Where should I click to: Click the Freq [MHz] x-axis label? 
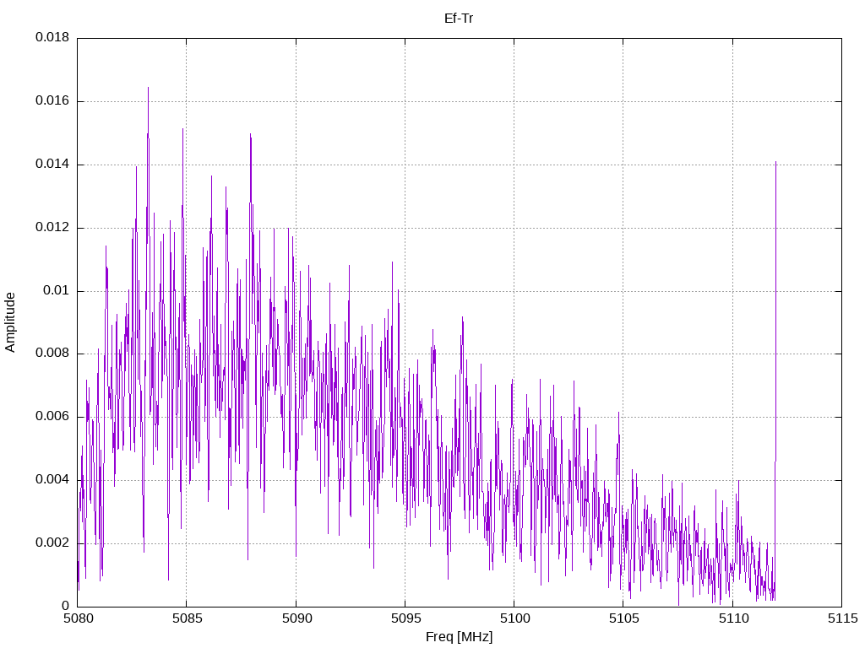[x=459, y=637]
